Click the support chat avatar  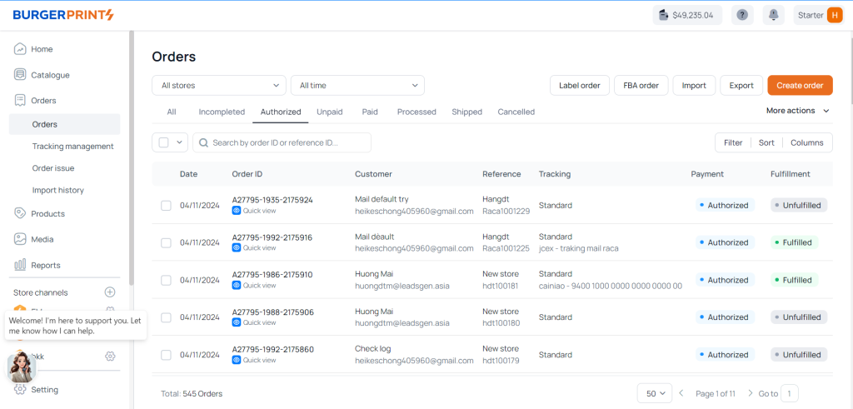(21, 367)
